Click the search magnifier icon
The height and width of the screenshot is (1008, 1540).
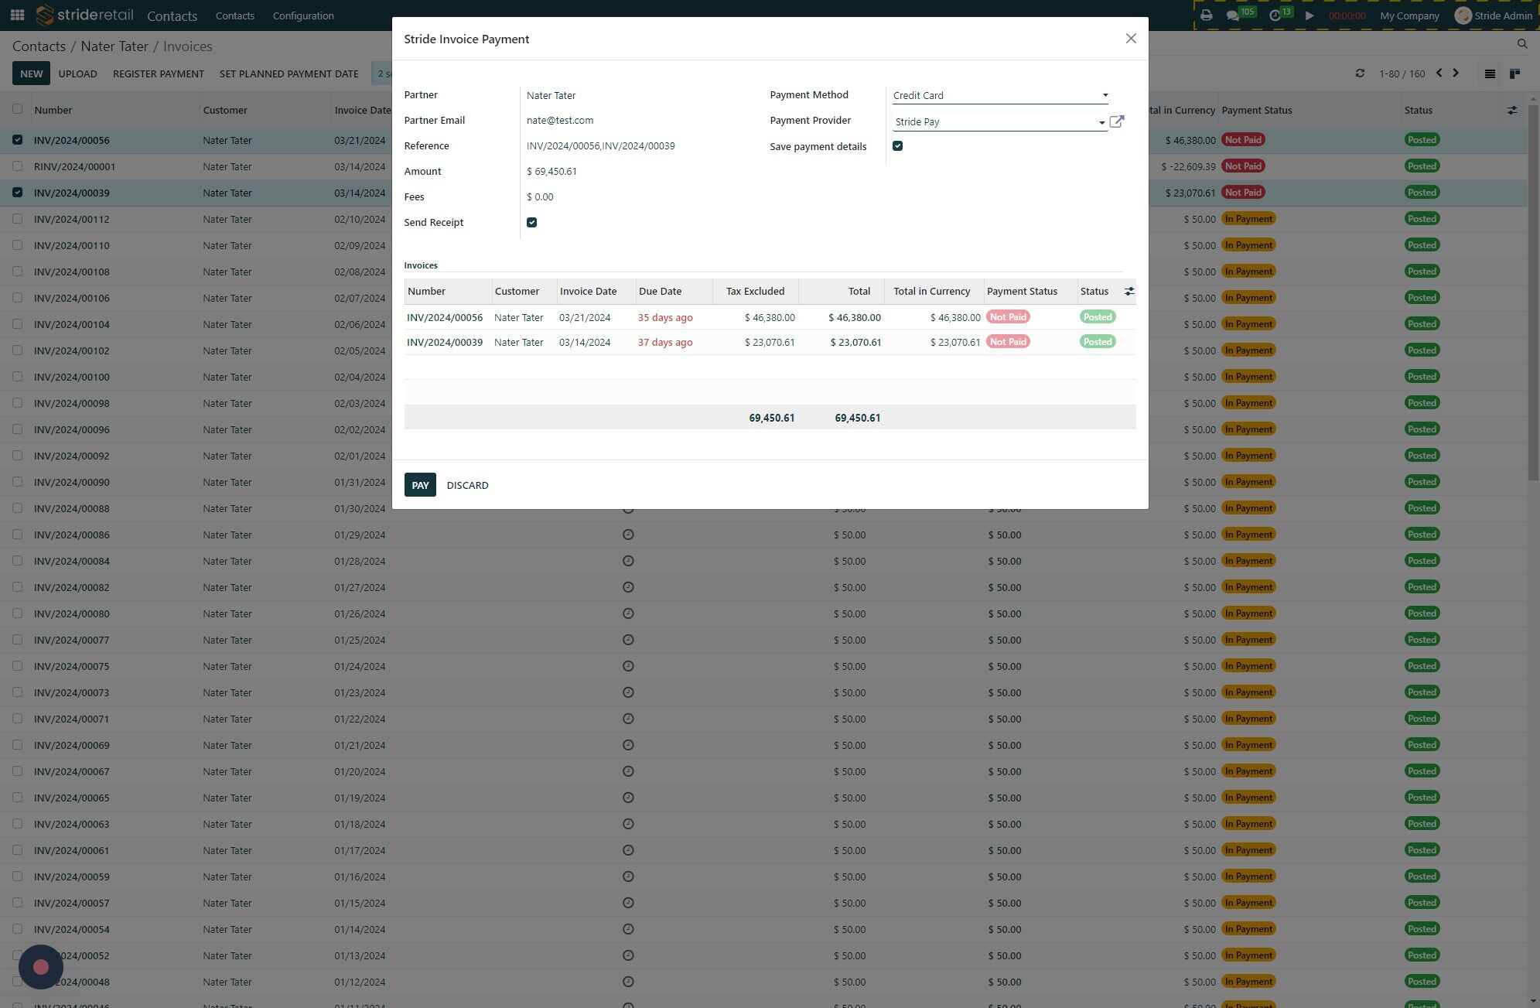click(x=1522, y=44)
